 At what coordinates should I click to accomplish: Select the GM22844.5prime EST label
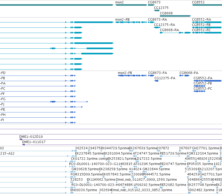click(x=156, y=169)
